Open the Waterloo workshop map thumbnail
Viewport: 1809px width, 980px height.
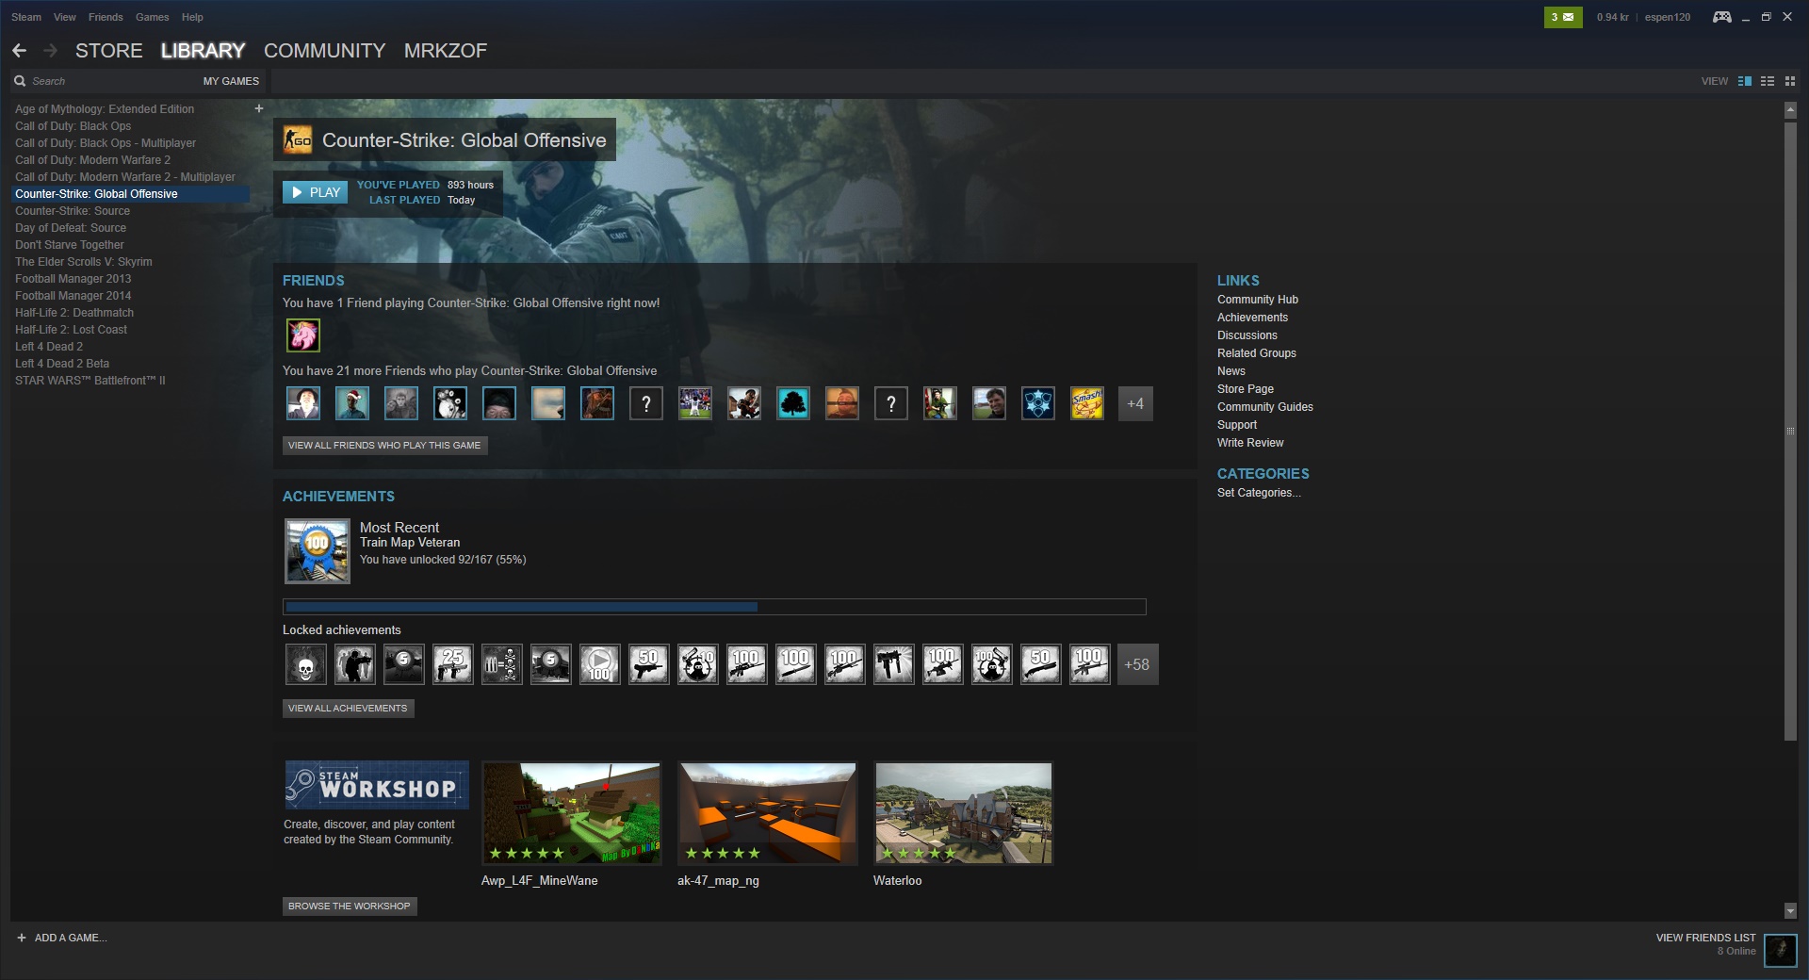[963, 813]
